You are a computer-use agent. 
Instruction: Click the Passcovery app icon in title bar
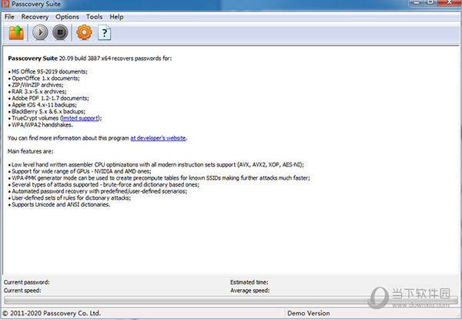pos(5,4)
